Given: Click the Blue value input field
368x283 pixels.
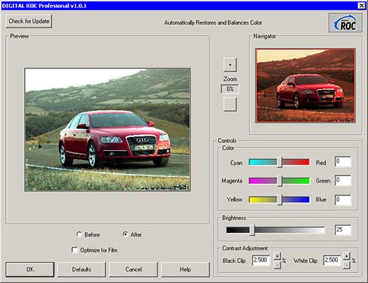Looking at the screenshot, I should 343,200.
